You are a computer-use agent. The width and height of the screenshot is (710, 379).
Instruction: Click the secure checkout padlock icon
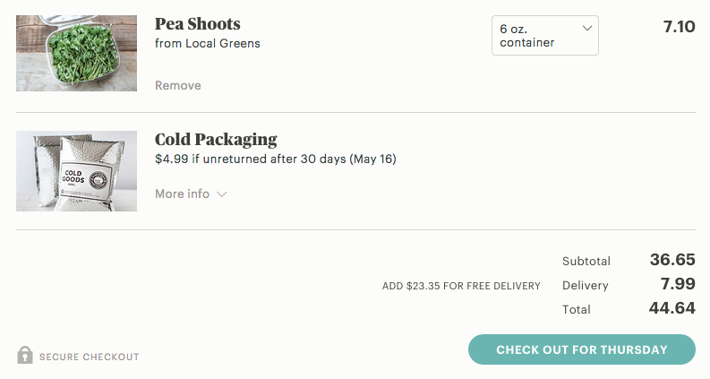coord(25,355)
